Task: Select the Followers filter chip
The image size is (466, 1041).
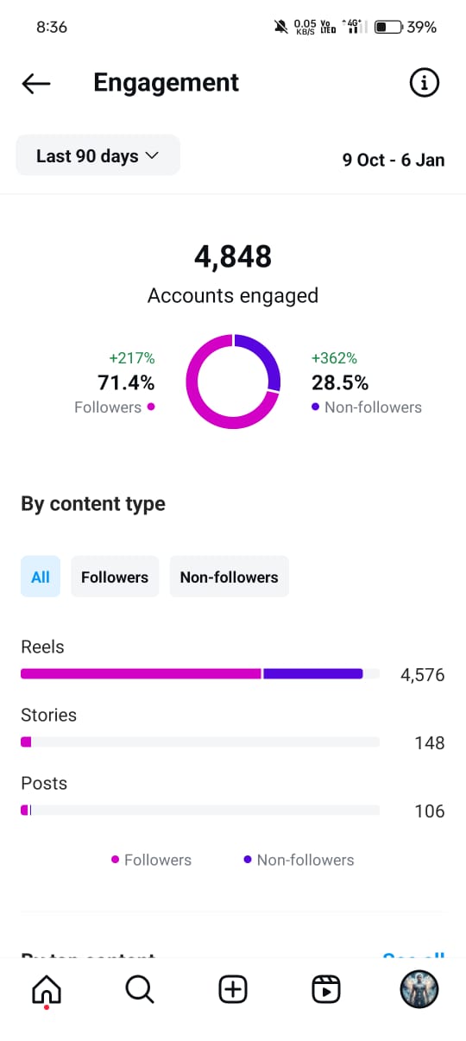Action: click(115, 577)
